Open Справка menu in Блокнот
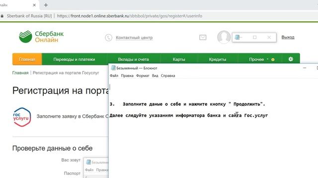Screen dimensions: 318x178 point(168,76)
